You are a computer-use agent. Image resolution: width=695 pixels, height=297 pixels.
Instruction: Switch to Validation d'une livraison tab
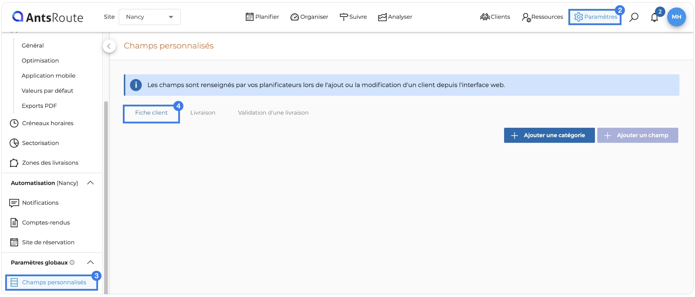(273, 113)
